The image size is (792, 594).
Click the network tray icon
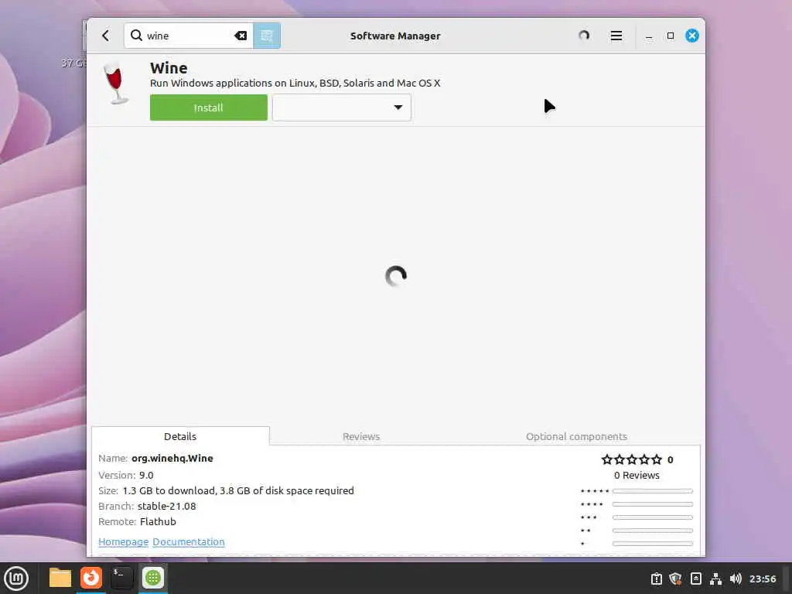coord(715,579)
